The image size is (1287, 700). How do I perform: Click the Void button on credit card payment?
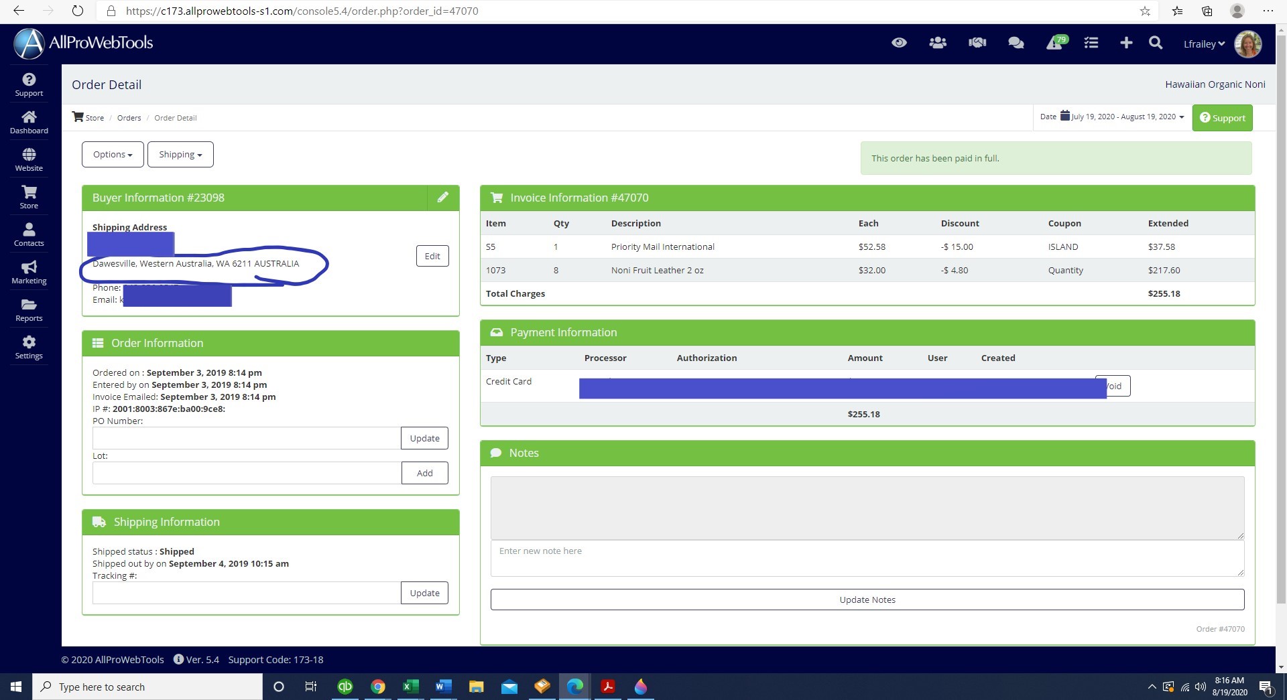point(1118,386)
